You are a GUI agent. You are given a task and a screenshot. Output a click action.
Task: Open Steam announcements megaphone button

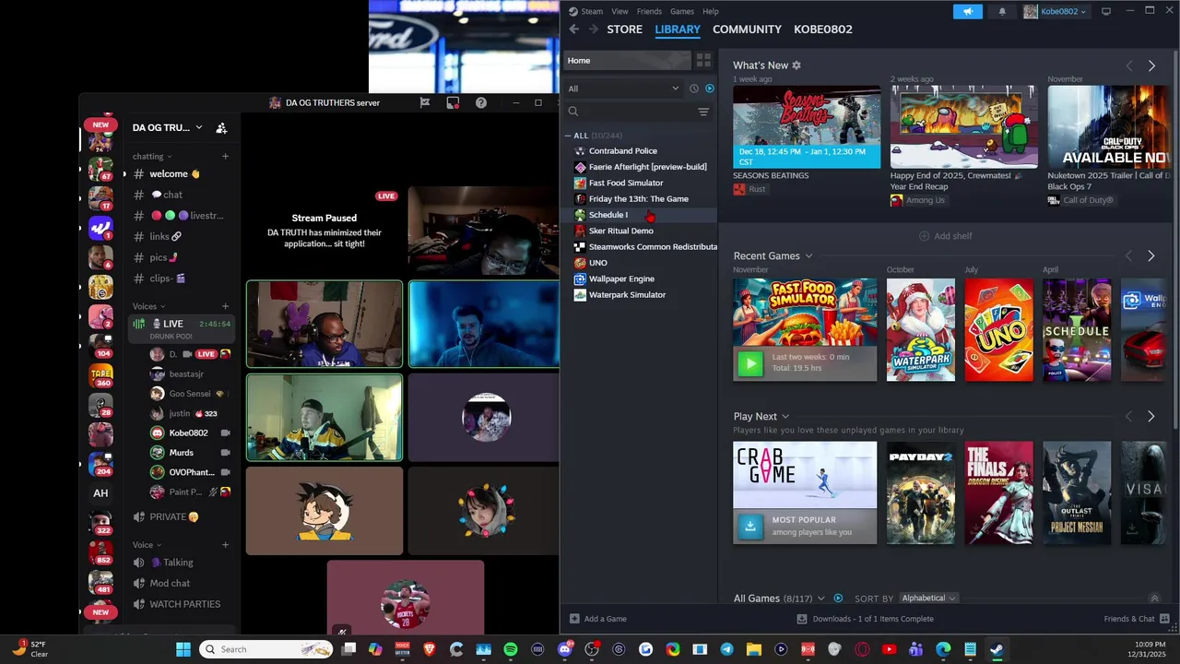[x=967, y=11]
